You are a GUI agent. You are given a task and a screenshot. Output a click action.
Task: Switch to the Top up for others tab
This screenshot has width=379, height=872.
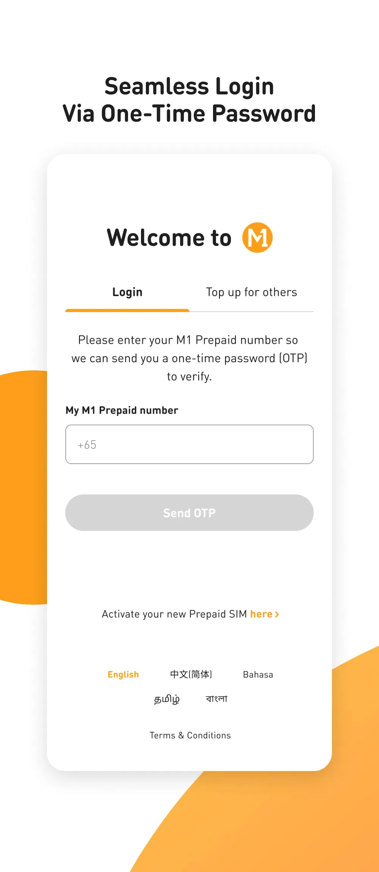(252, 292)
